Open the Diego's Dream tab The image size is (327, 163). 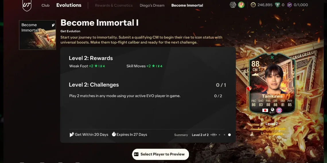coord(152,5)
